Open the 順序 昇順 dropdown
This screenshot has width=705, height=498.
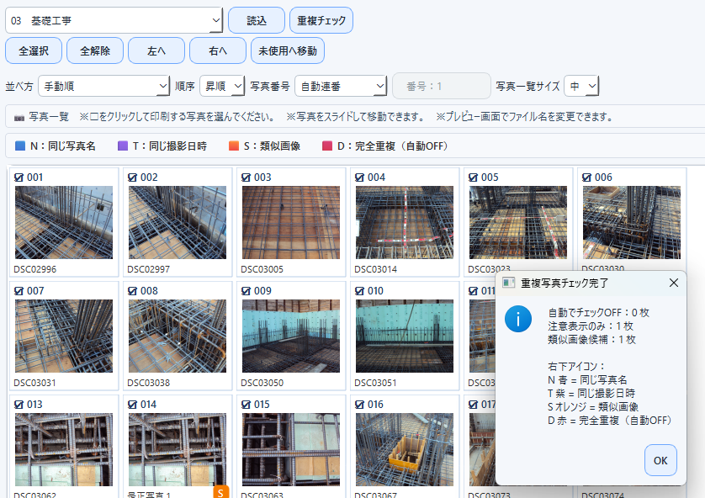point(222,86)
